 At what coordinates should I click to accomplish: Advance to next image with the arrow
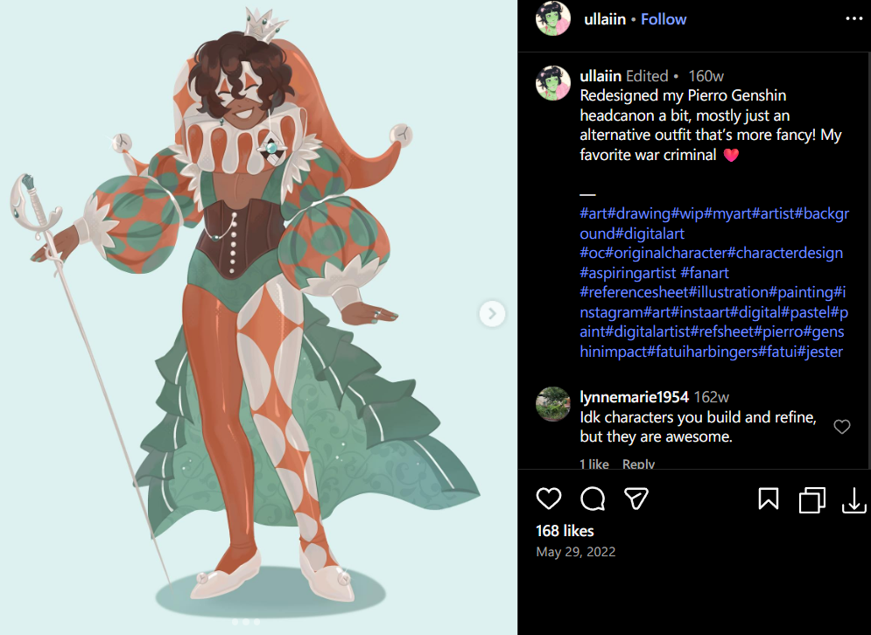pos(492,314)
